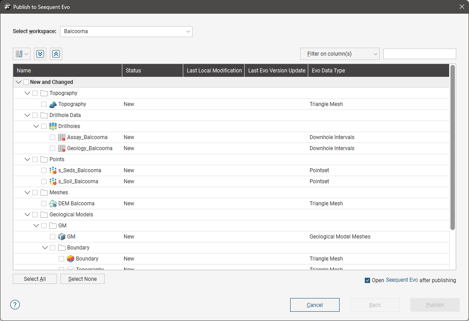Sort by the Name column header

[x=68, y=71]
